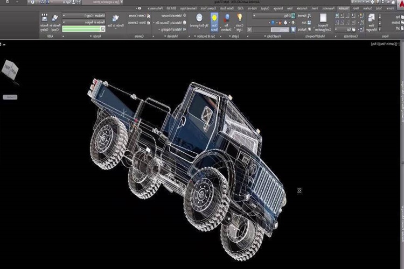The width and height of the screenshot is (404, 269).
Task: Click the Custom View viewport label
Action: tap(387, 44)
